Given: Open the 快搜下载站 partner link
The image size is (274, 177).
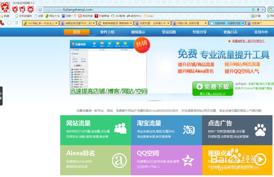Looking at the screenshot, I should (x=266, y=88).
